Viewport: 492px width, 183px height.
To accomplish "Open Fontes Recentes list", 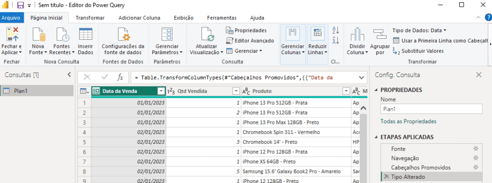I will [x=61, y=41].
